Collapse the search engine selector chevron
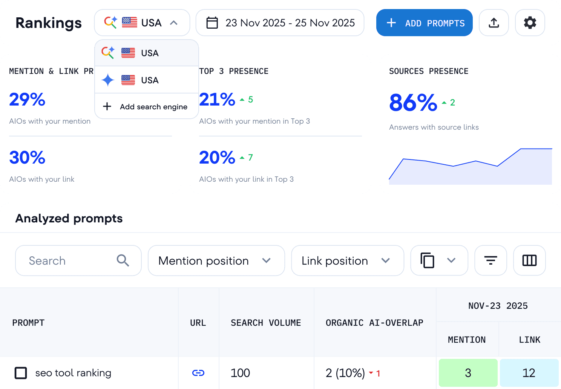 (x=174, y=23)
